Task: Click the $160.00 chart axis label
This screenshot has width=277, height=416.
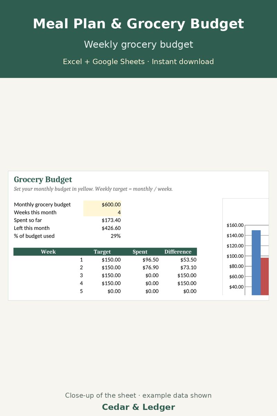Action: point(235,225)
